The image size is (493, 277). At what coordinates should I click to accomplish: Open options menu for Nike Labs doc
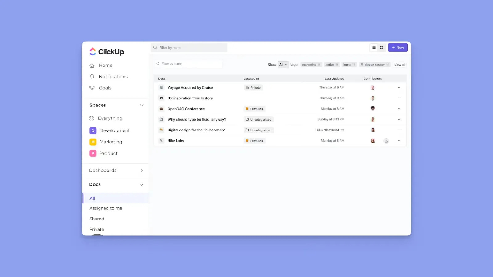400,141
